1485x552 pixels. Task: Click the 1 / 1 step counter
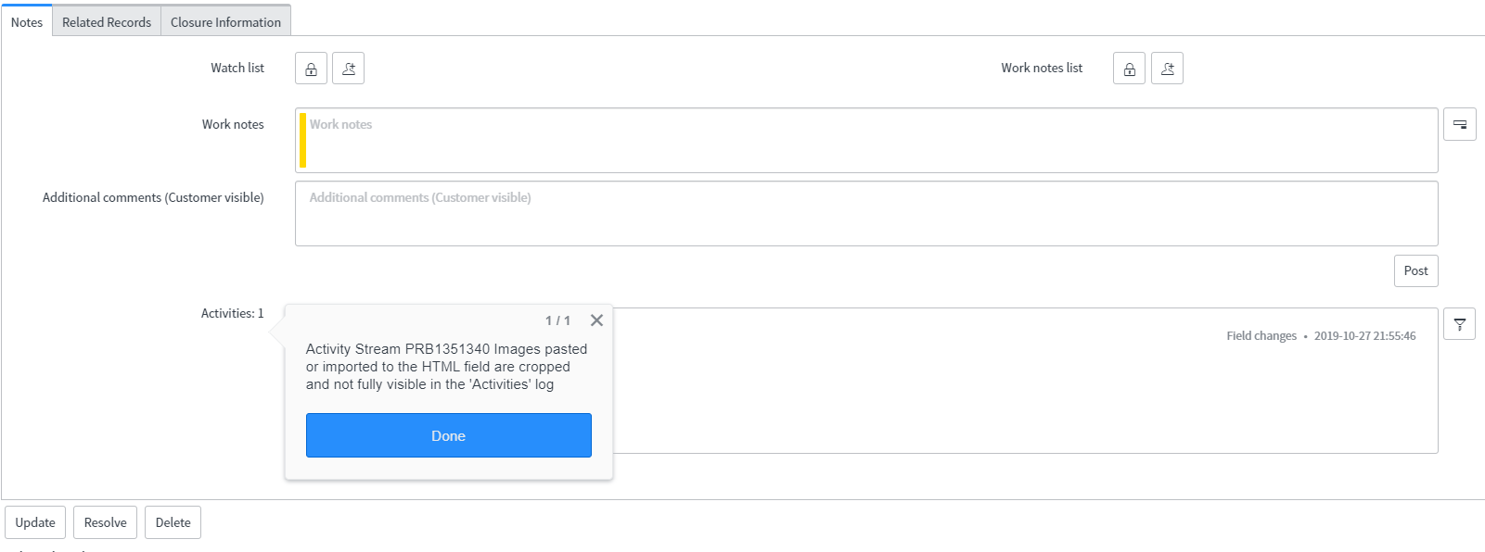(557, 320)
